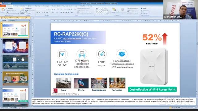Viewport: 198px width, 111px height.
Task: Click the RG-RAP2260(G) slide title
Action: pos(71,34)
